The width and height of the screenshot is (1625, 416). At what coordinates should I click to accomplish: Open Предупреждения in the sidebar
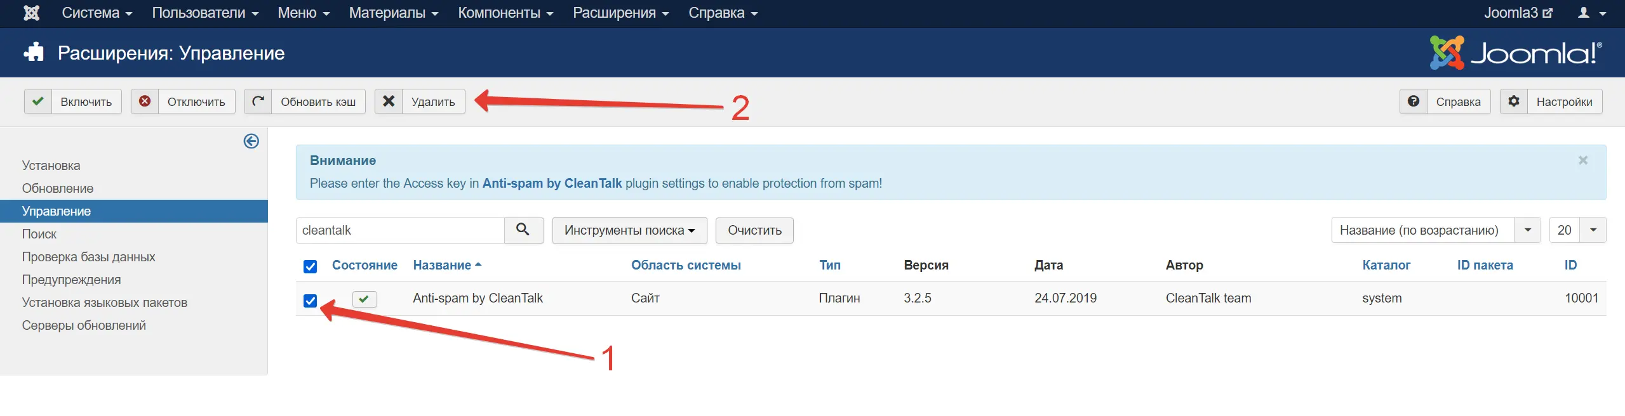click(72, 280)
